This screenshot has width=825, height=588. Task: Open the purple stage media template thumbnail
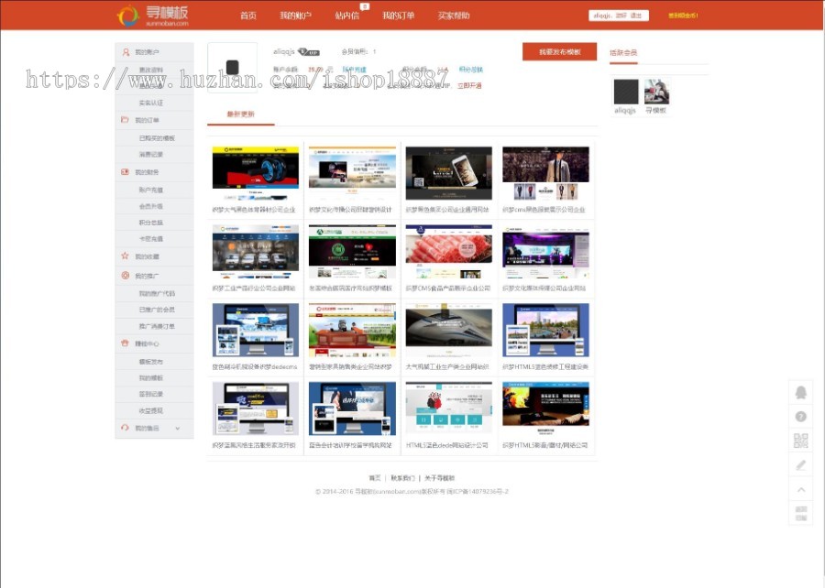tap(545, 252)
